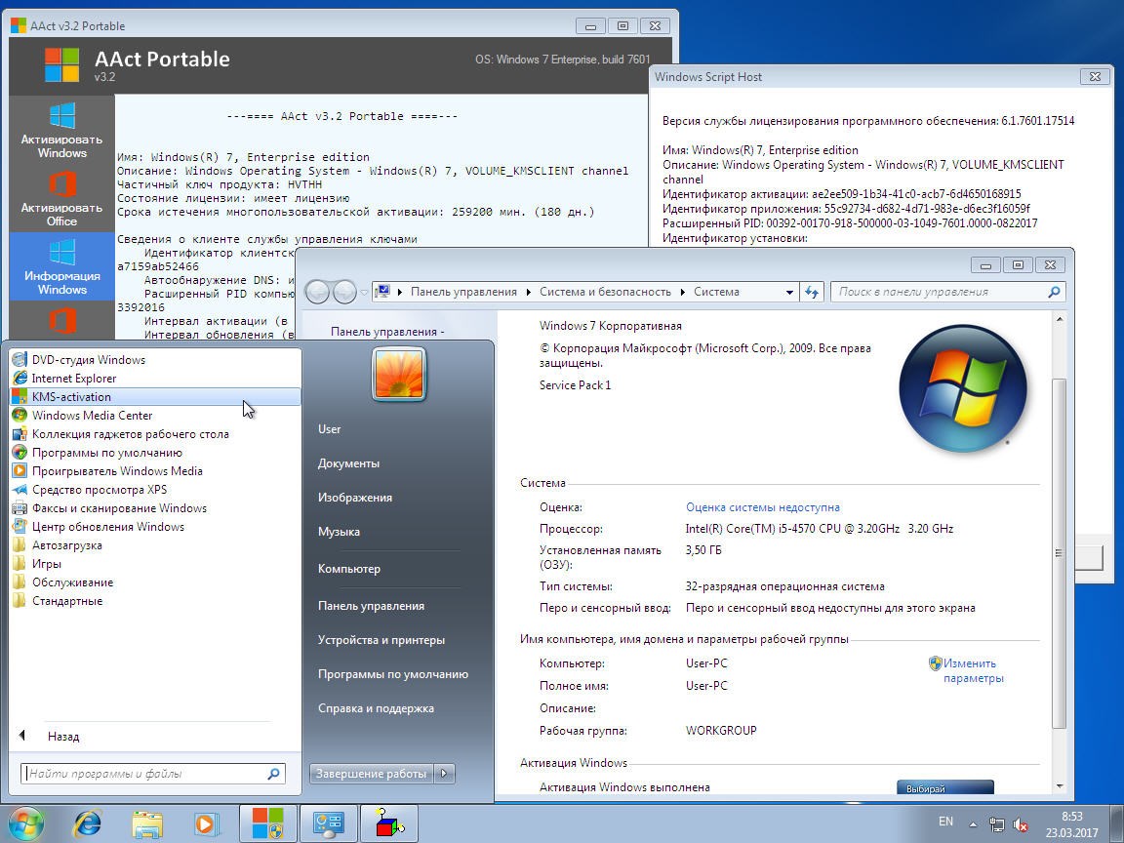The width and height of the screenshot is (1124, 843).
Task: Click the clock and date in the tray
Action: click(x=1071, y=824)
